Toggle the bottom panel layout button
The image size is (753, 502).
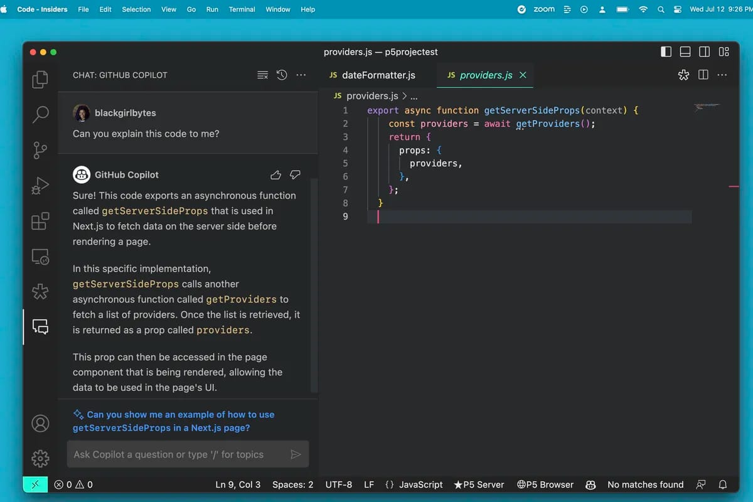(x=685, y=52)
